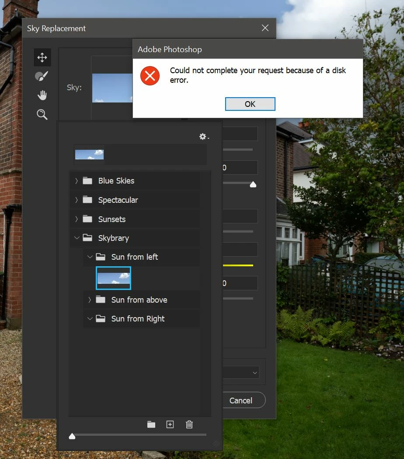Click the Sun from Right folder icon

pyautogui.click(x=101, y=318)
